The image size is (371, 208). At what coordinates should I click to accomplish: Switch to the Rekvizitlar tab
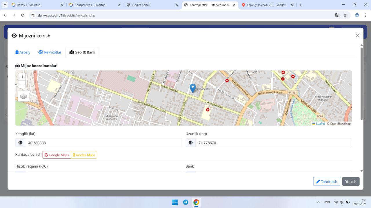[x=50, y=52]
